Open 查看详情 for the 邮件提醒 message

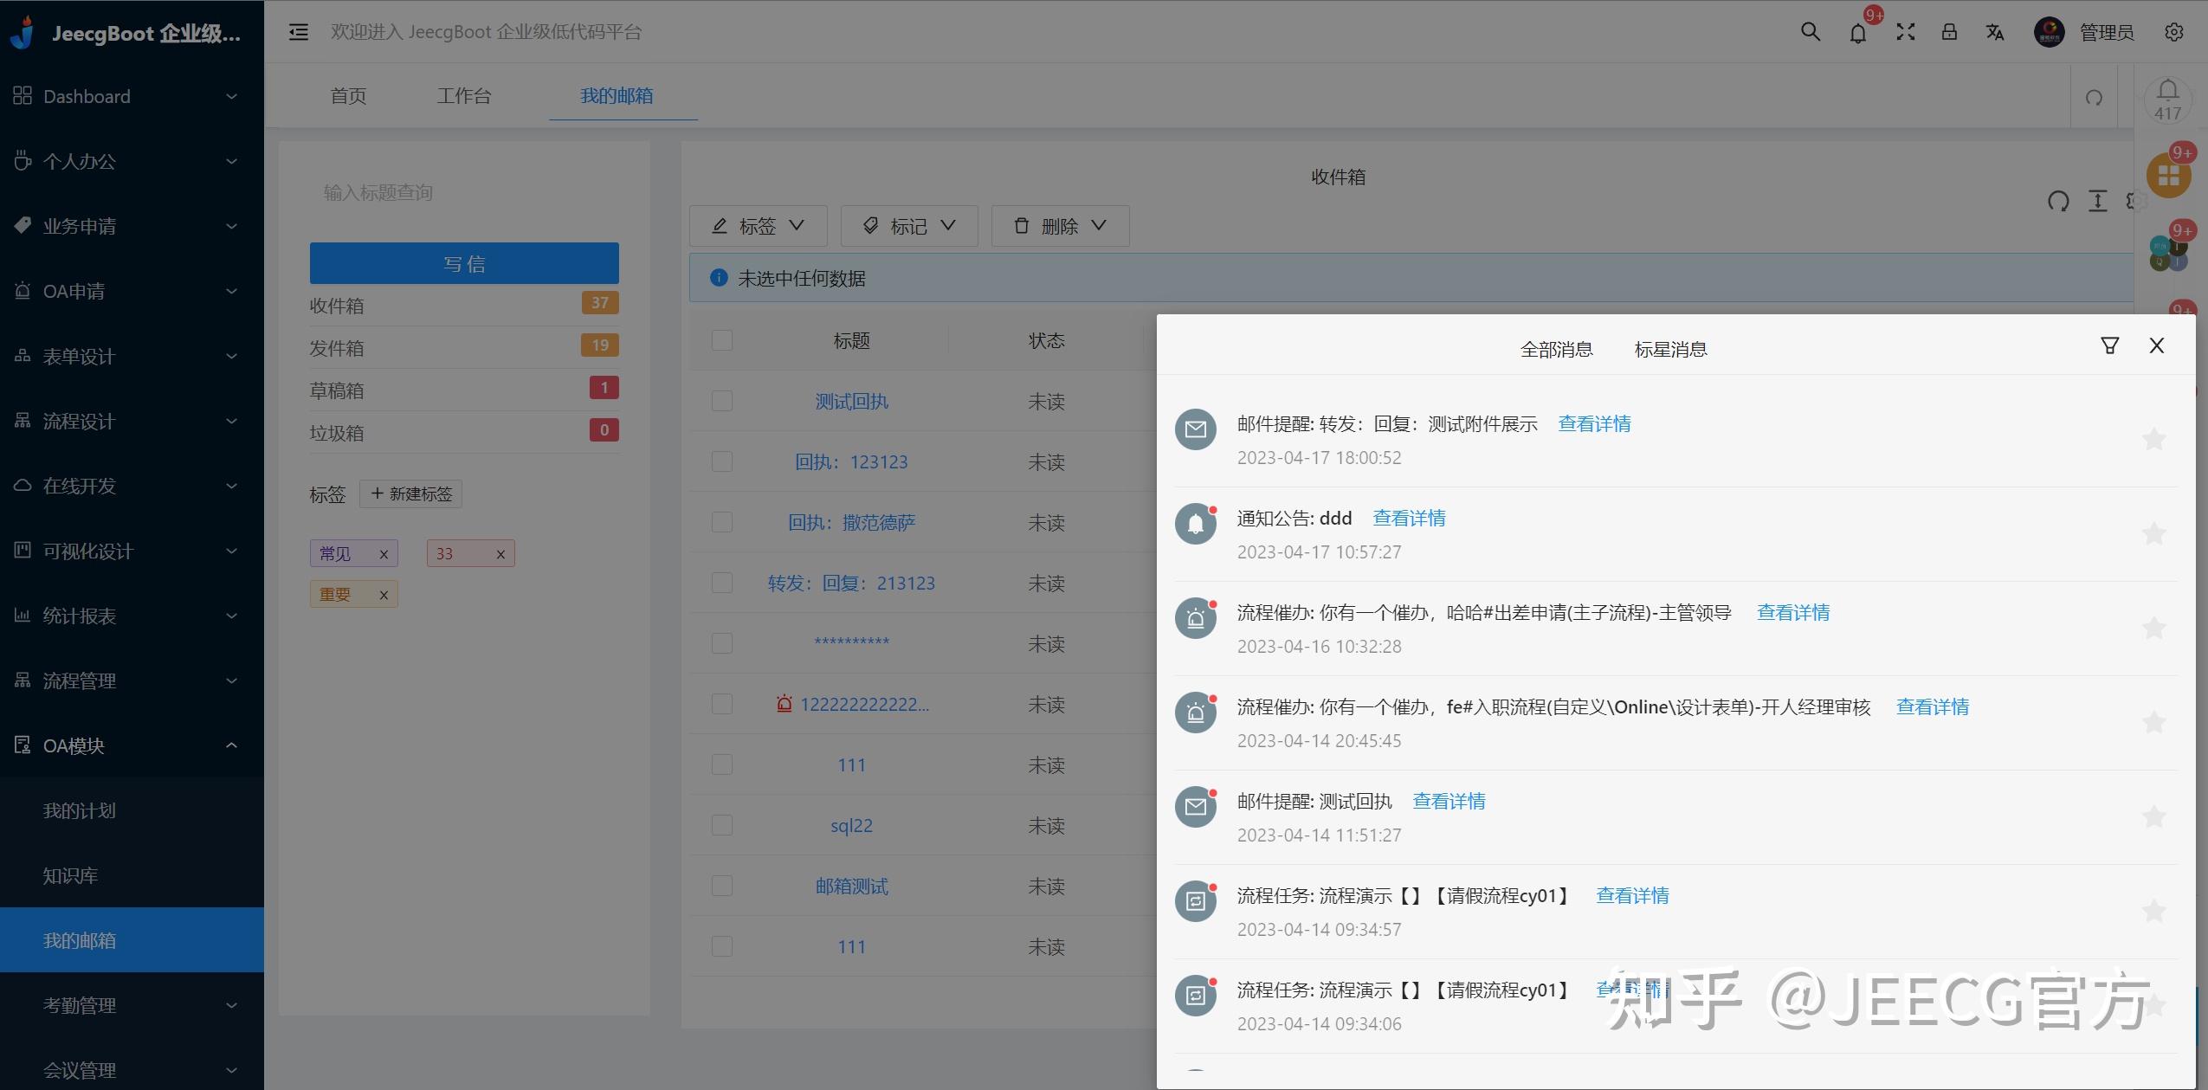tap(1593, 423)
